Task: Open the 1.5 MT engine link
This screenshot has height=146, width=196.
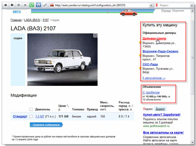Action: (40, 116)
